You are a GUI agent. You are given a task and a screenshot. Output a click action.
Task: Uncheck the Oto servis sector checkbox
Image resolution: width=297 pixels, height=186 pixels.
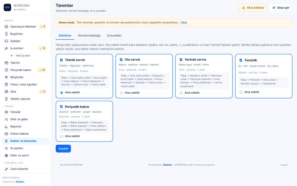[121, 60]
